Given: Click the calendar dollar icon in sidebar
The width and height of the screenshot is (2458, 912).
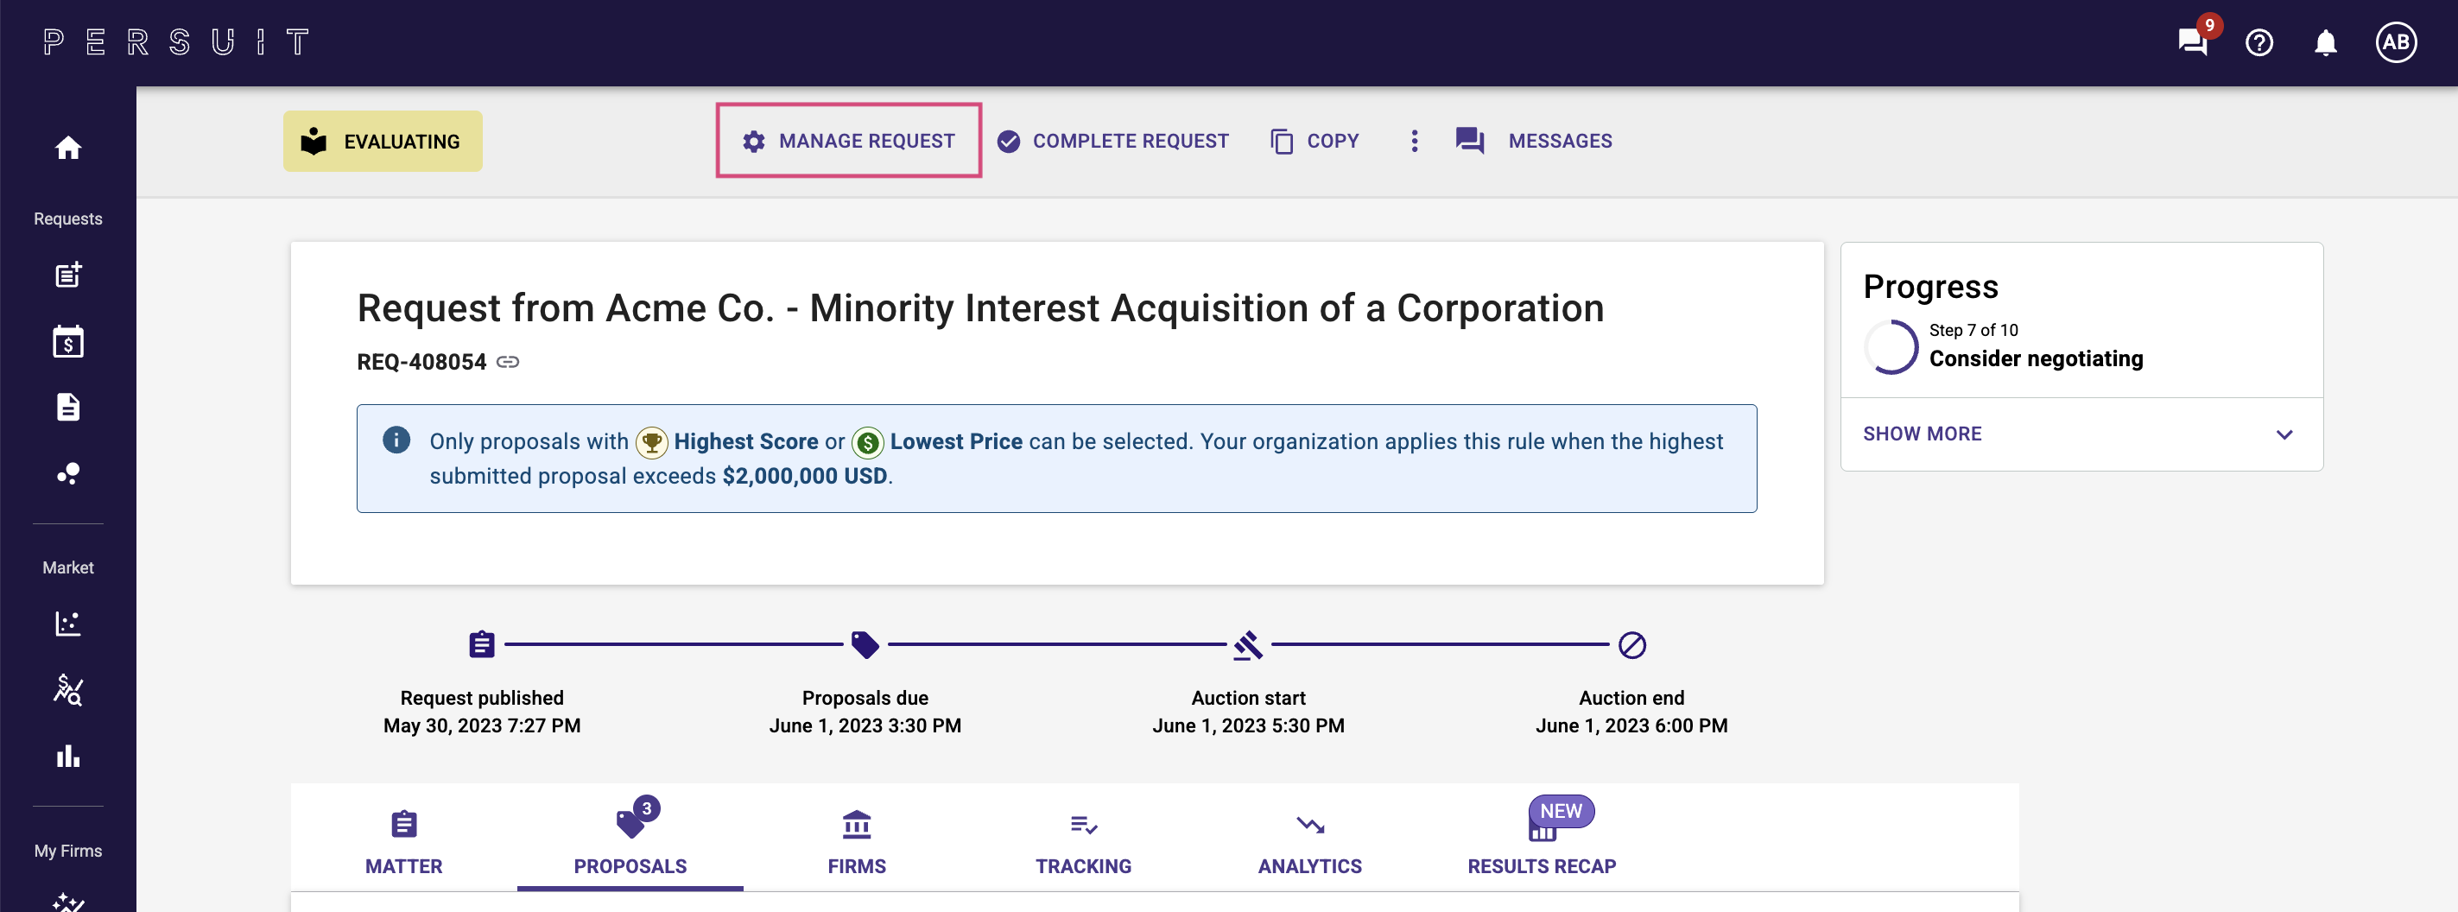Looking at the screenshot, I should tap(67, 341).
